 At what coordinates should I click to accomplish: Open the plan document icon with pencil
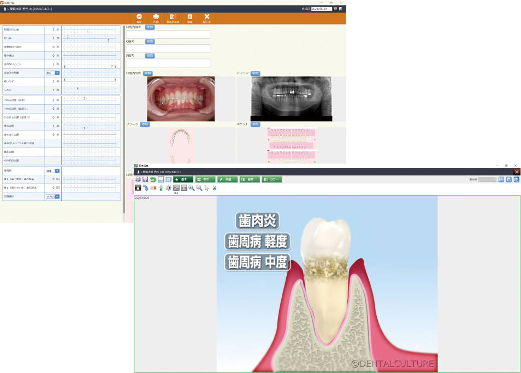[x=173, y=16]
